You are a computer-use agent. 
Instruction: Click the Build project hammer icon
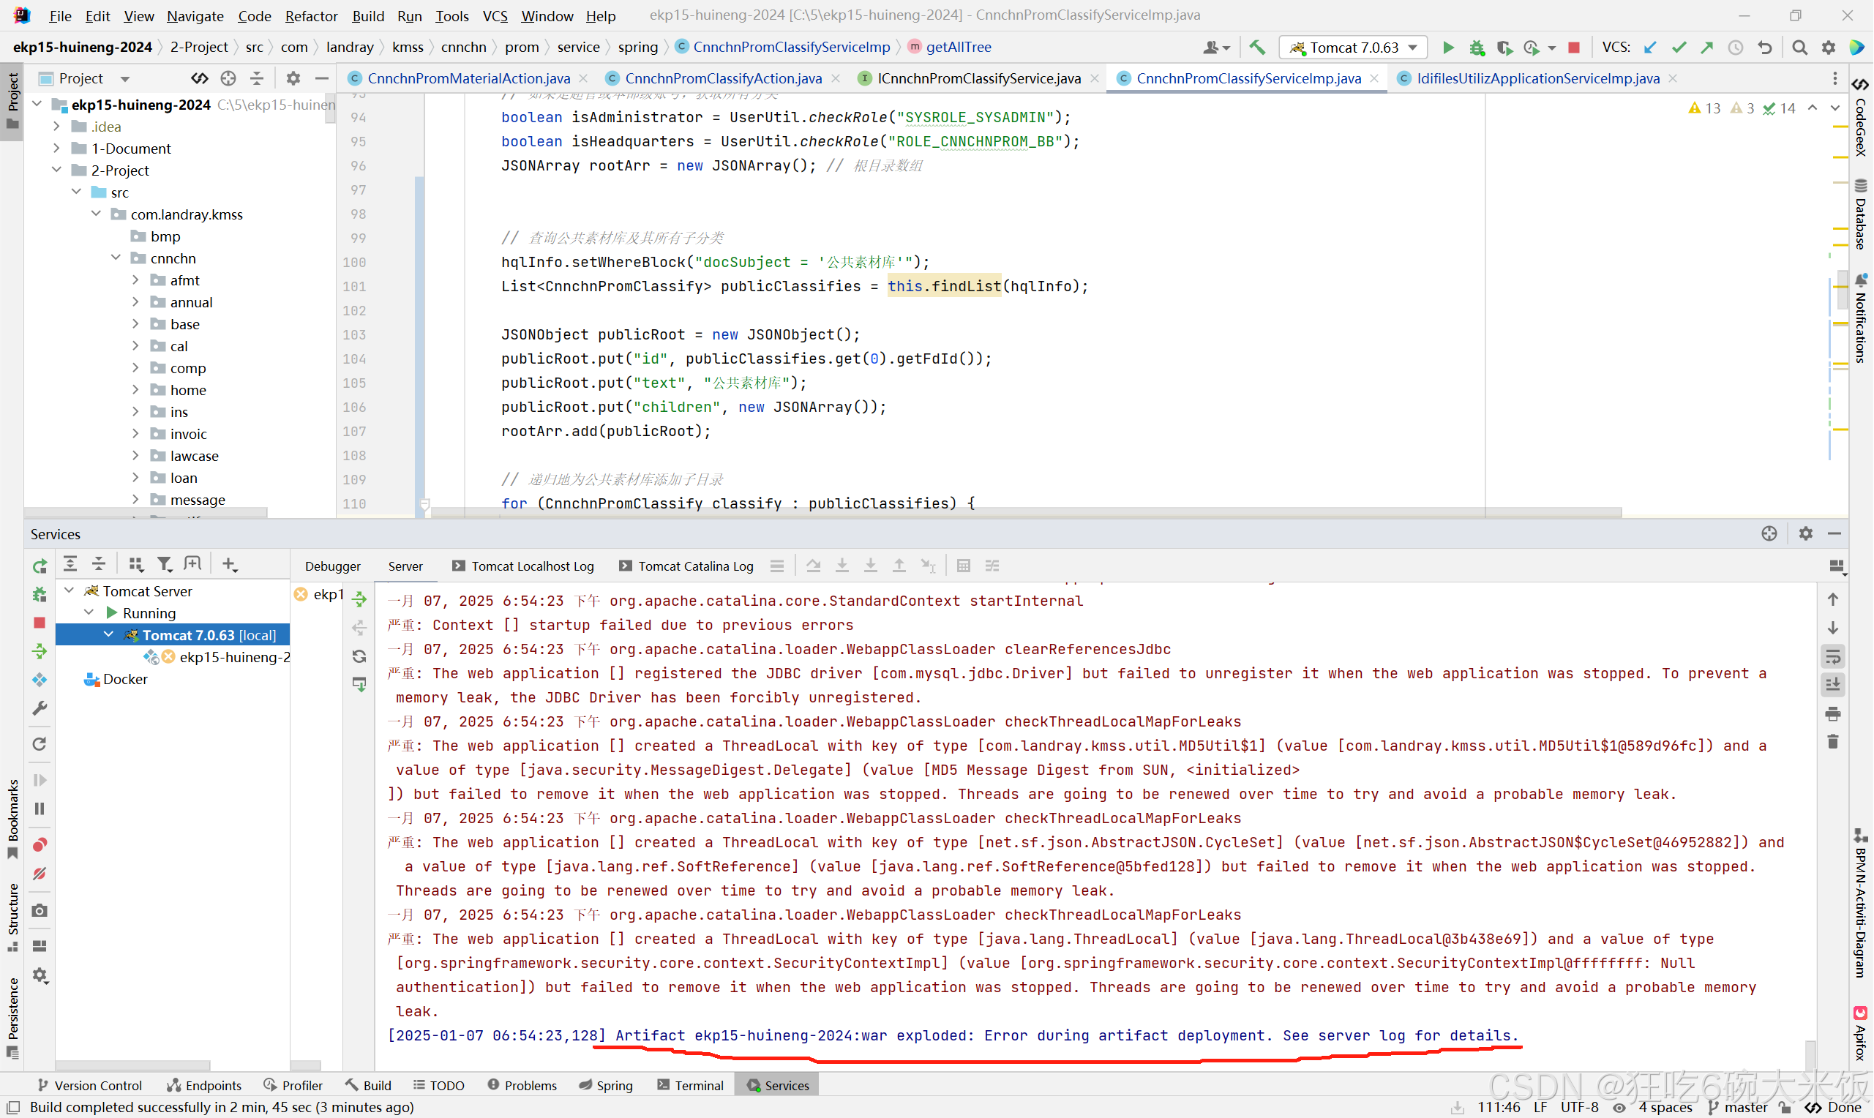(x=1257, y=48)
